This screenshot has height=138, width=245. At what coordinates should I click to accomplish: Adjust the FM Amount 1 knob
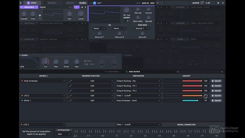click(100, 33)
